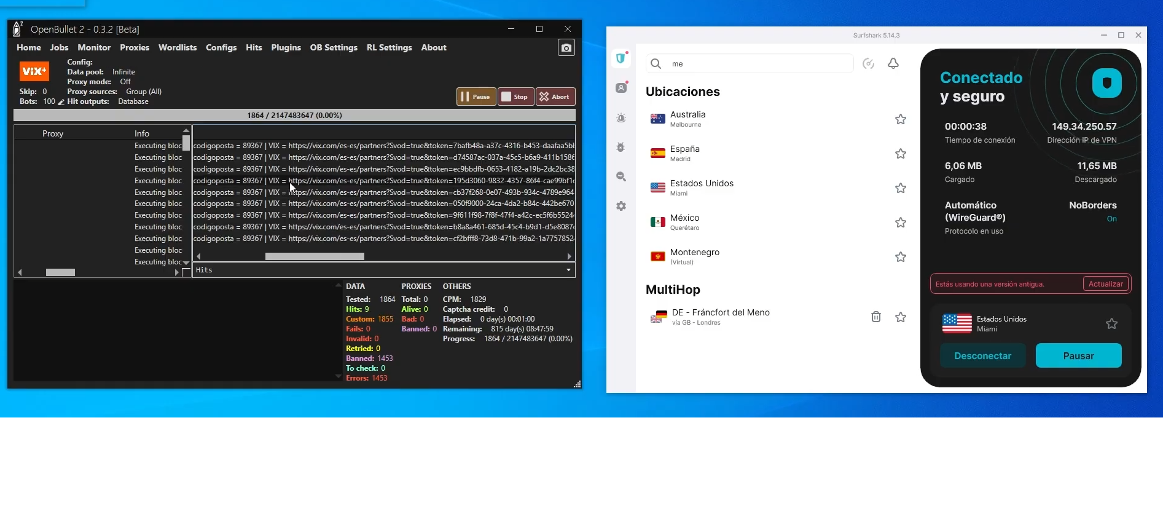This screenshot has width=1163, height=522.
Task: Click the Info column header
Action: (x=142, y=133)
